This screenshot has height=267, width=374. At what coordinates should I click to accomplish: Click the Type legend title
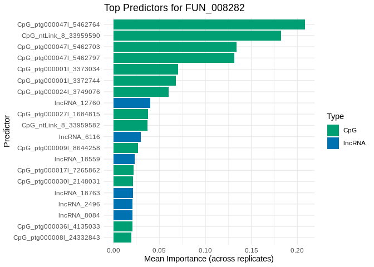pyautogui.click(x=335, y=116)
